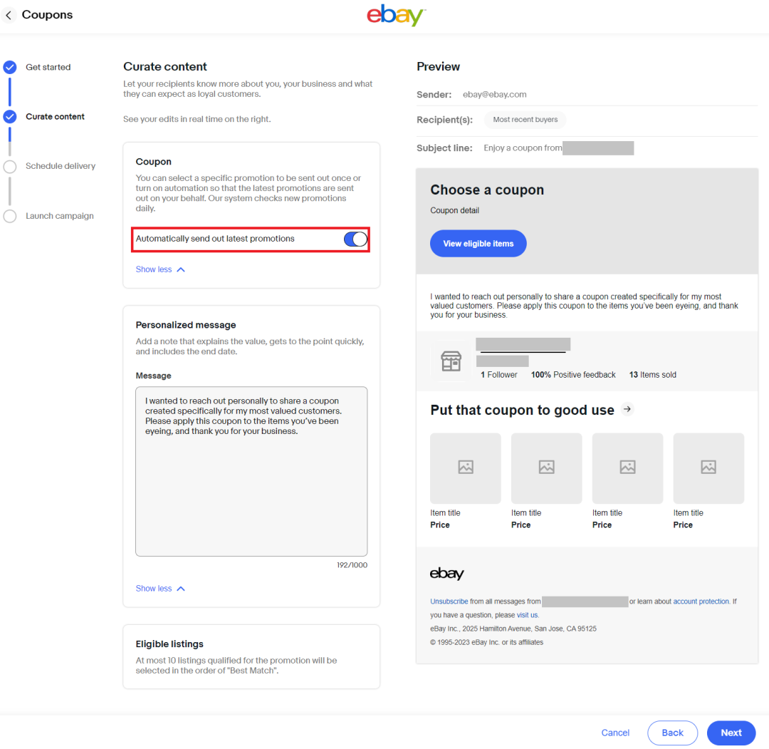
Task: Click inside the personalized message text area
Action: pyautogui.click(x=251, y=470)
